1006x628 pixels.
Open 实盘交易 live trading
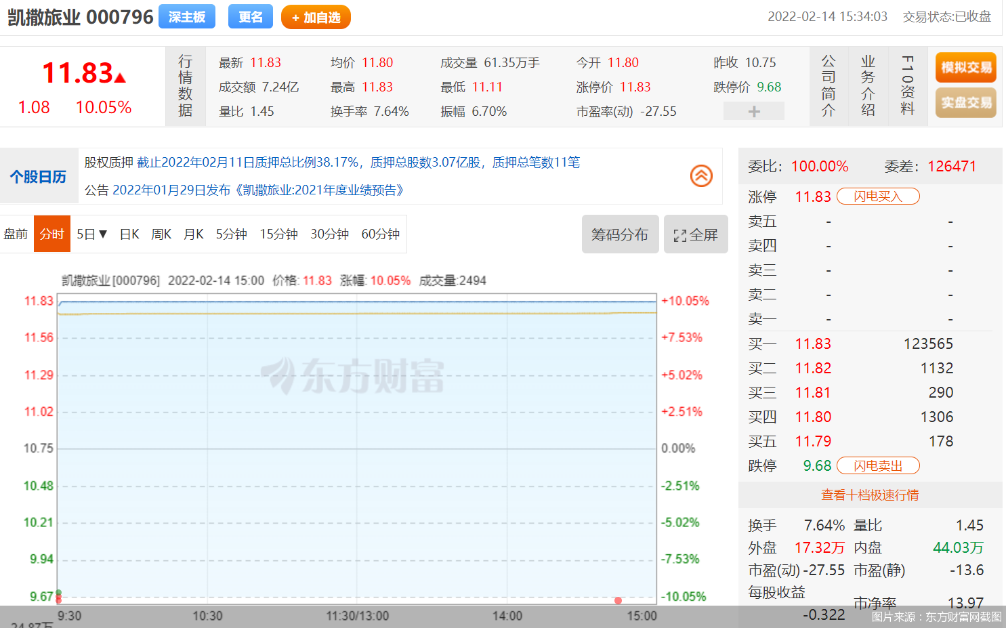tap(966, 102)
